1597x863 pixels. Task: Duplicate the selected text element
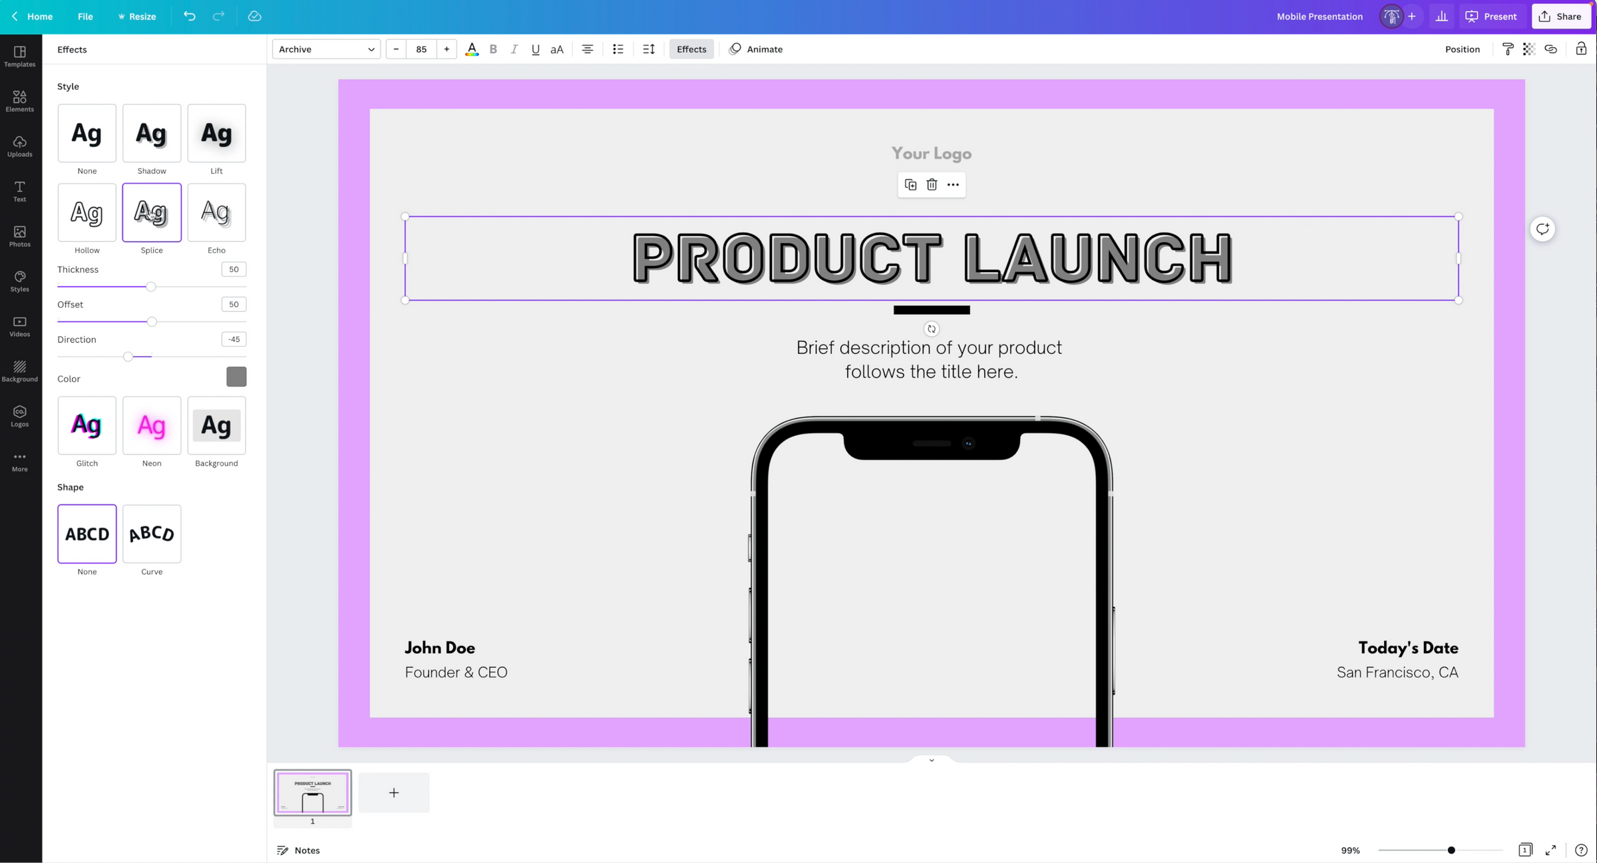[x=911, y=184]
